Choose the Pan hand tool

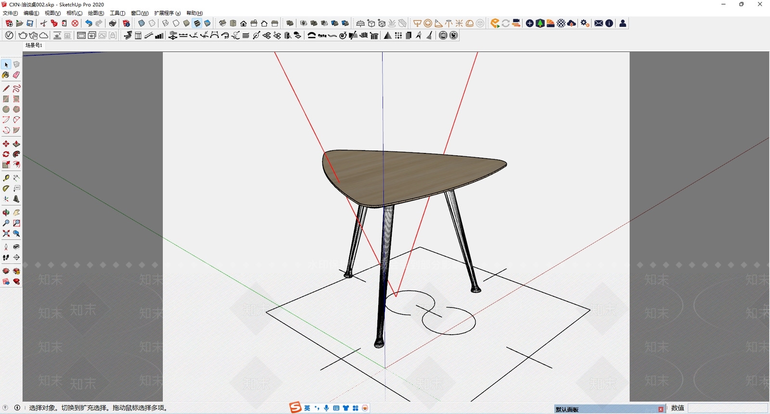click(x=16, y=213)
